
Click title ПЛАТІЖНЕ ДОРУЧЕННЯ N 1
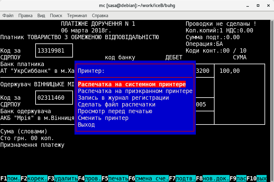[98, 24]
